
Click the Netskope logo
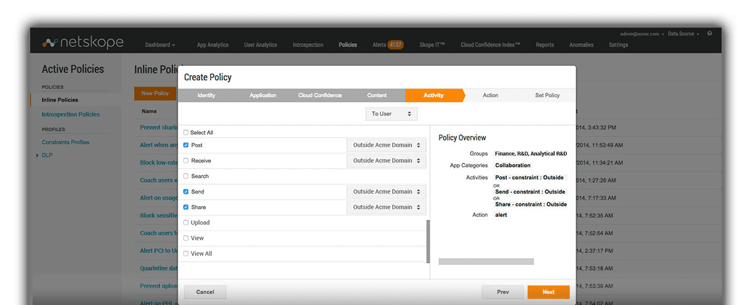(83, 43)
